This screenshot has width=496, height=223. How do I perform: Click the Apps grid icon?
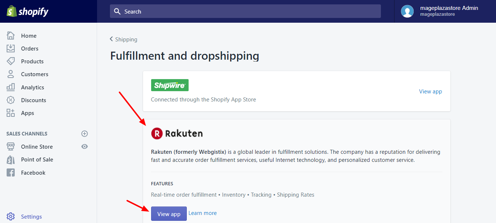tap(11, 113)
